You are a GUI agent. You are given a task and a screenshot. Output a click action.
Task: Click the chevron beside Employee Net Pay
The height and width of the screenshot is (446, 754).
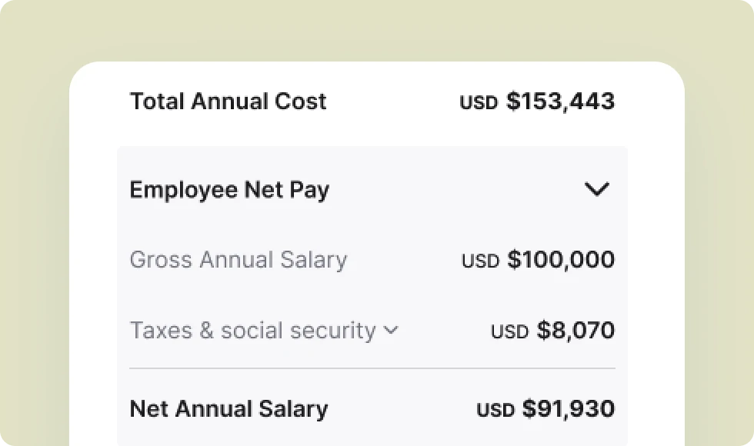[597, 189]
